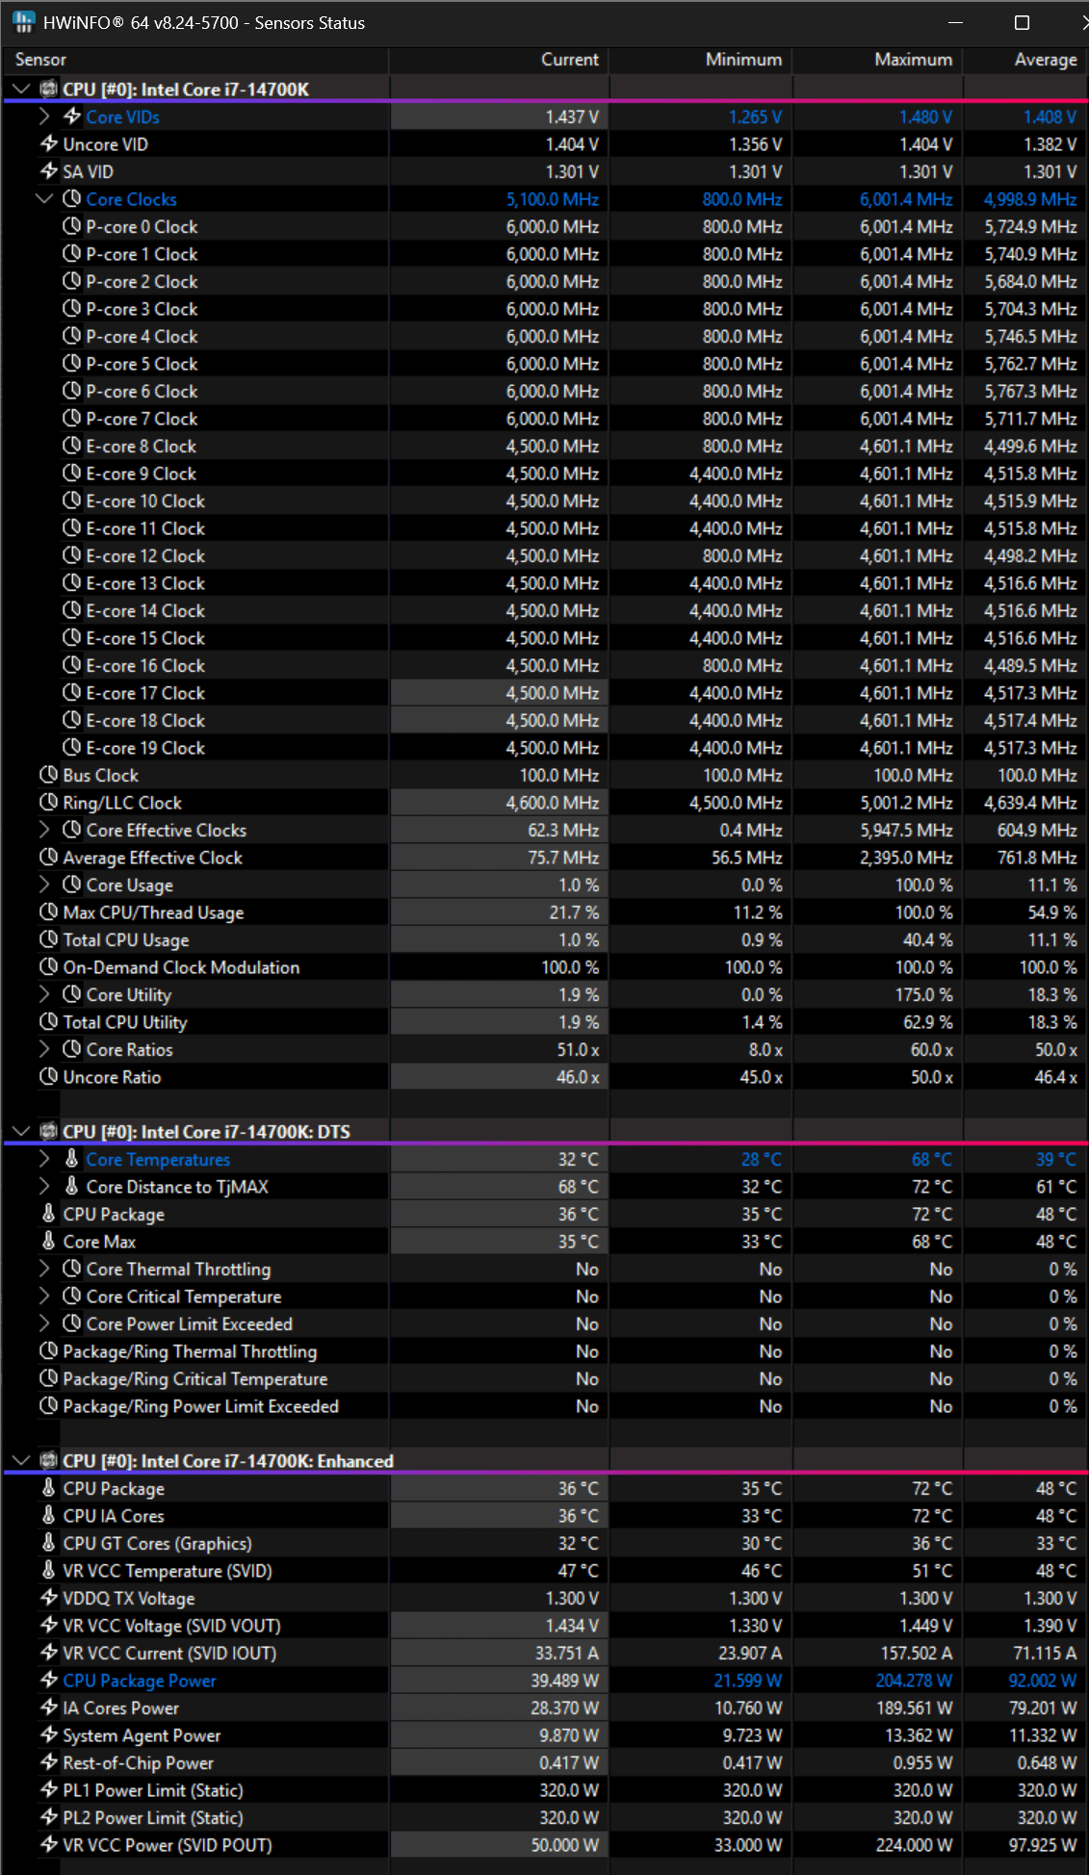The width and height of the screenshot is (1089, 1875).
Task: Click the HWiNFO app icon in title bar
Action: pyautogui.click(x=24, y=22)
